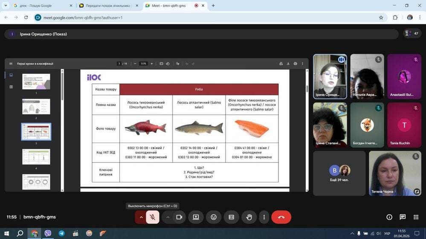Toggle the microphone mute button
Viewport: 426px width, 239px height.
tap(152, 217)
